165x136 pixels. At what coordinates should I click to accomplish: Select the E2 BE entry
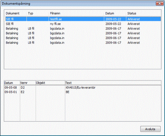coord(83,92)
